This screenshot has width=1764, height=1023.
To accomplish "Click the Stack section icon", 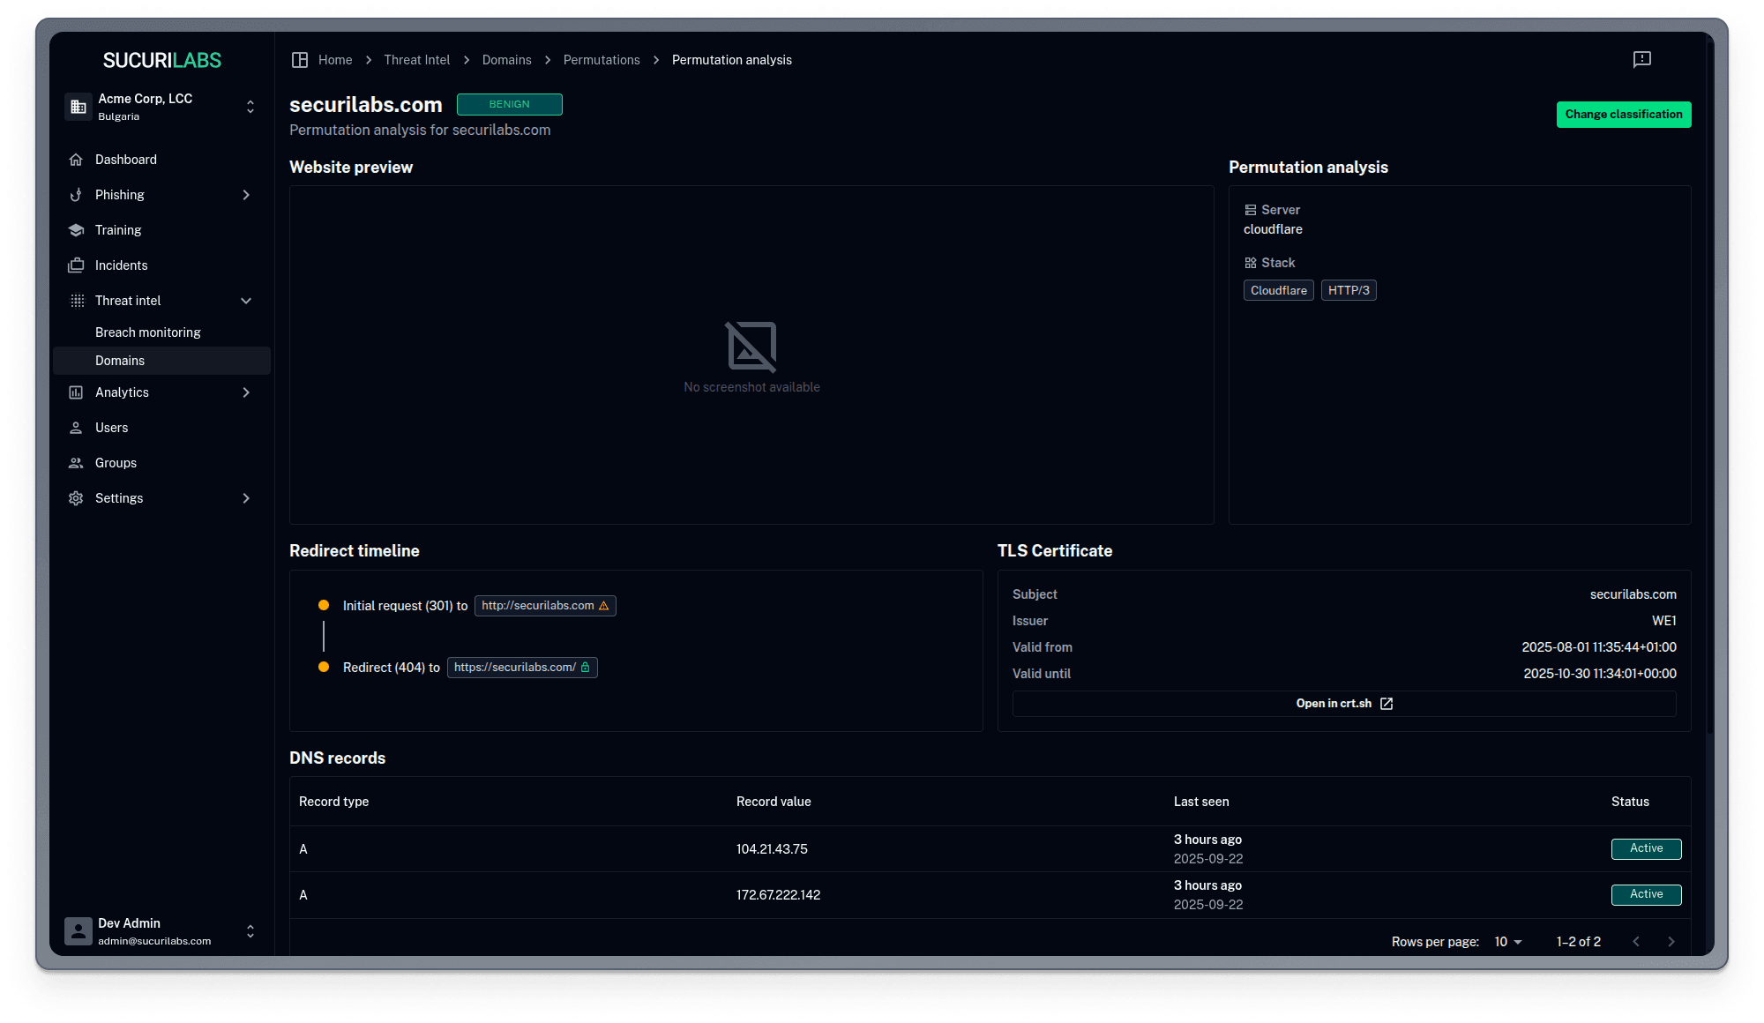I will [1250, 263].
